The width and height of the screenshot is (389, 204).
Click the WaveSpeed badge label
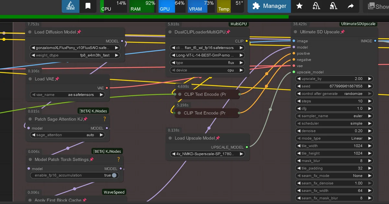click(114, 192)
